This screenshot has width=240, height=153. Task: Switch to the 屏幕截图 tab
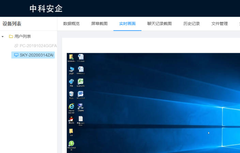(99, 24)
